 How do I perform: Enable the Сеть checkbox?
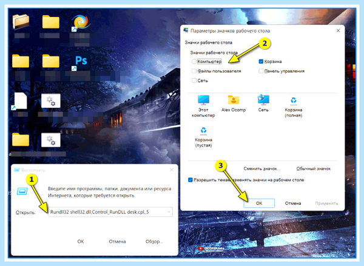tap(194, 81)
